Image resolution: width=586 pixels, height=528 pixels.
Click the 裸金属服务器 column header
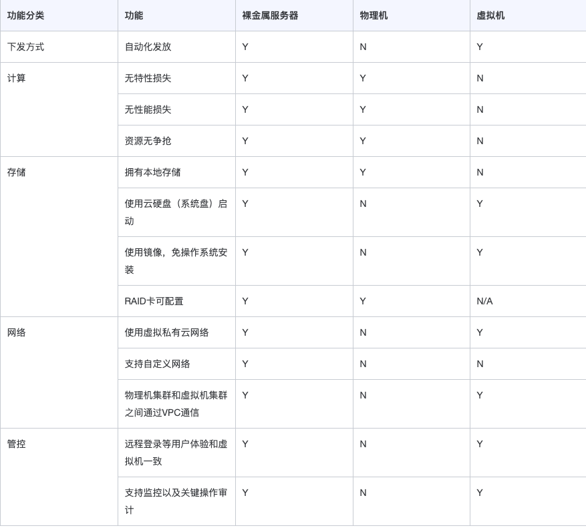point(270,15)
